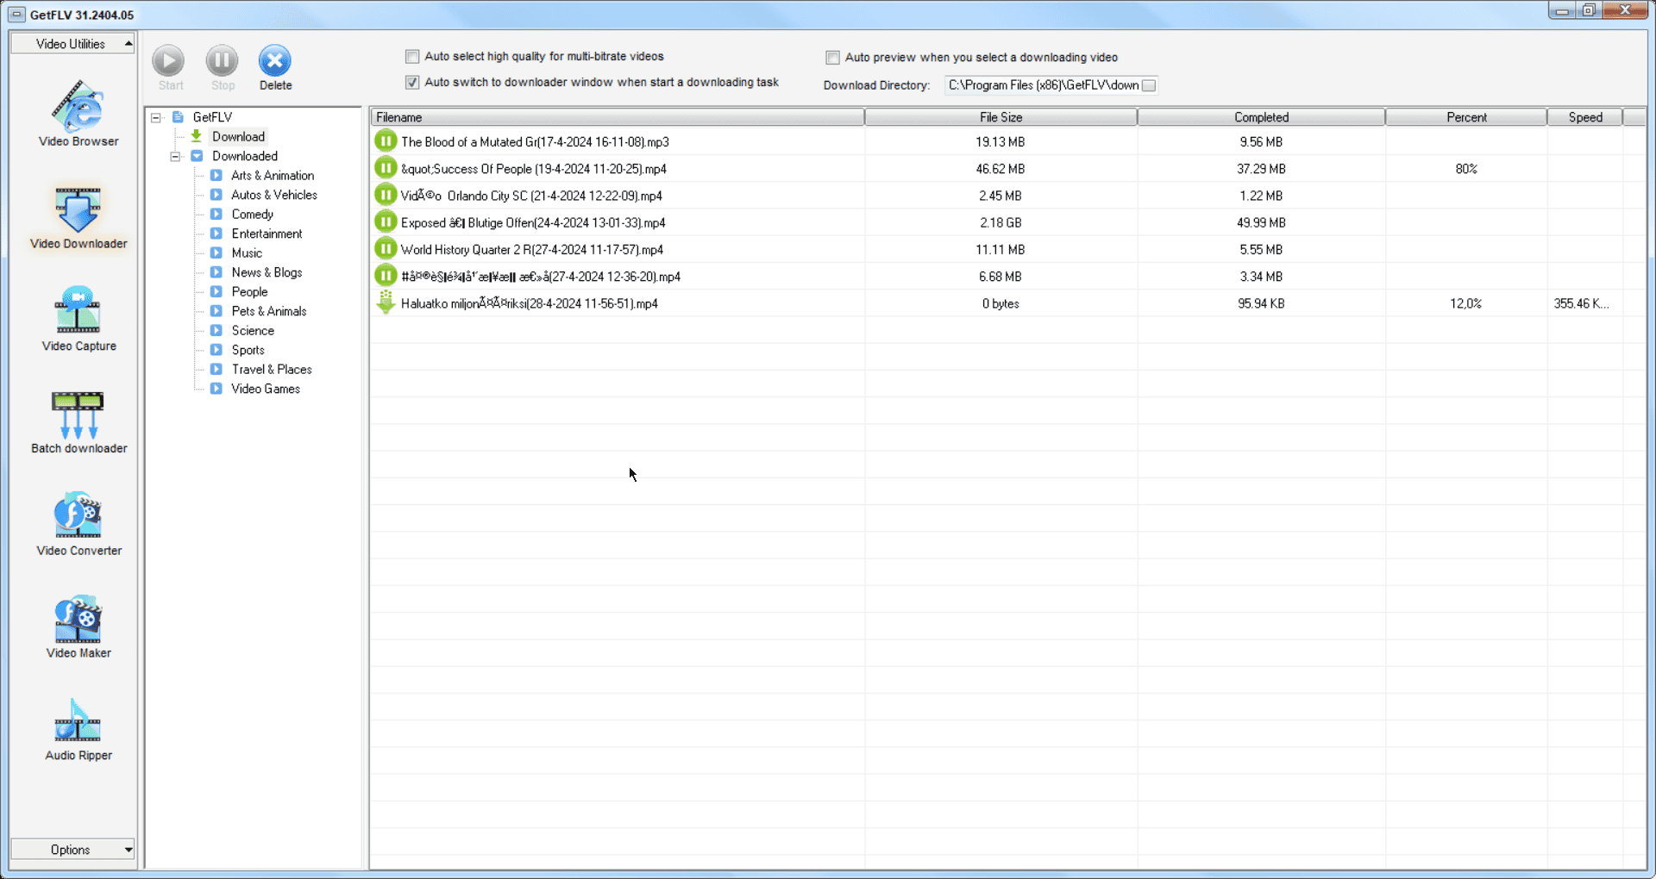This screenshot has width=1656, height=879.
Task: Launch the Batch downloader tool
Action: tap(78, 422)
